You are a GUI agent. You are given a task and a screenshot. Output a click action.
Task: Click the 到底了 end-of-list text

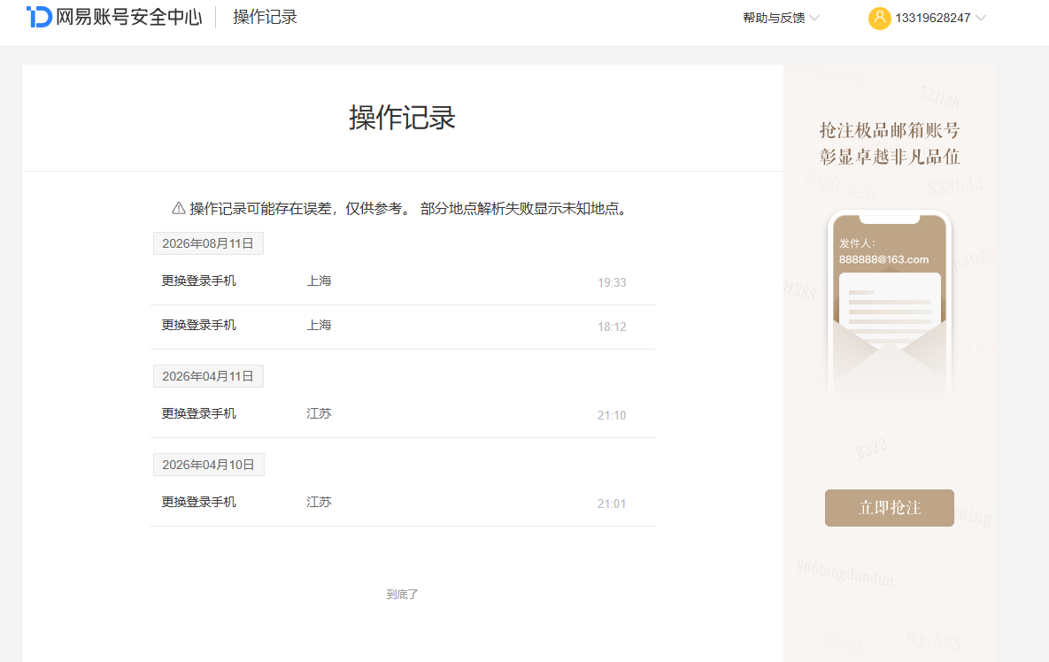point(402,594)
